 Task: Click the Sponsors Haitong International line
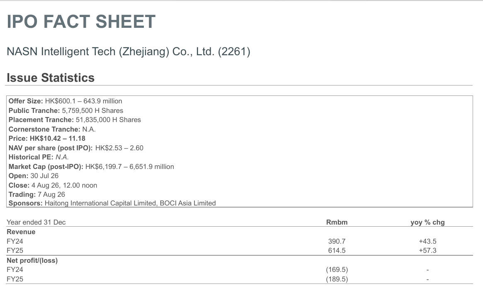click(x=112, y=203)
